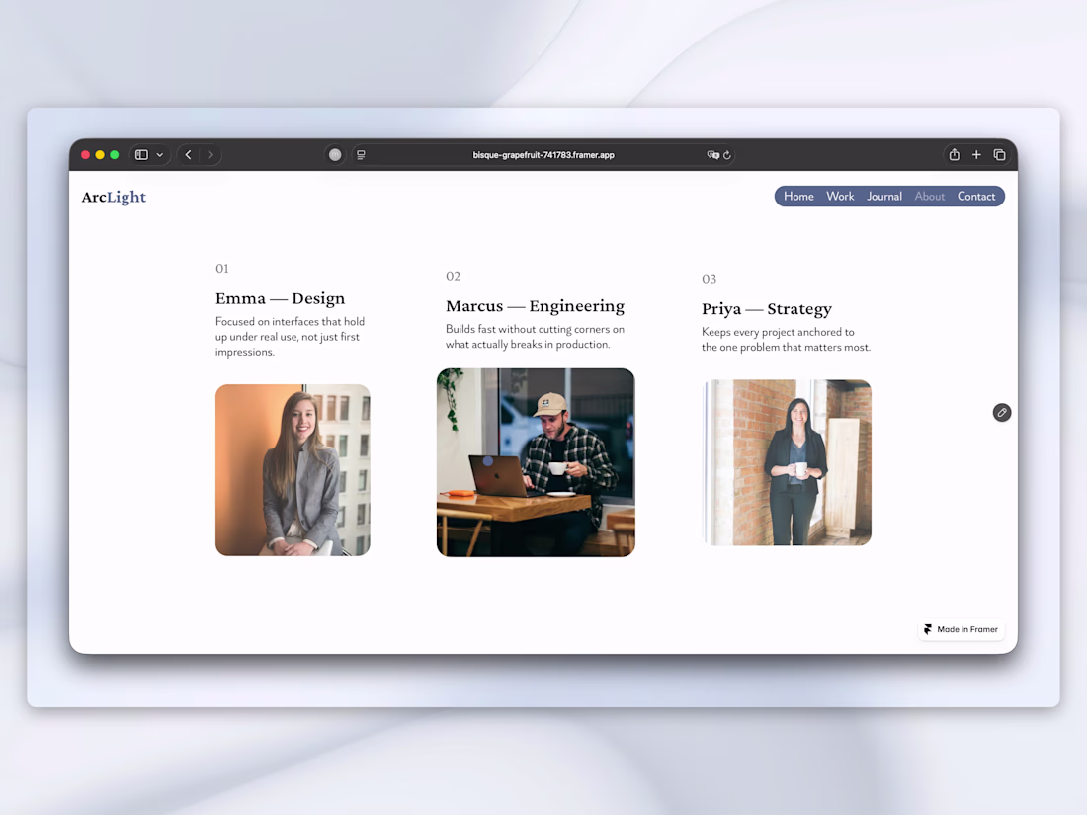
Task: Click Emma's portrait photo
Action: pos(293,470)
